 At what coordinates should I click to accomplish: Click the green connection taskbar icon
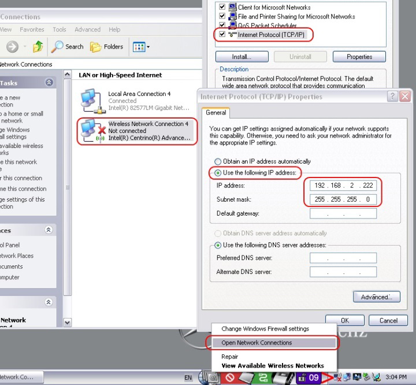coord(263,377)
